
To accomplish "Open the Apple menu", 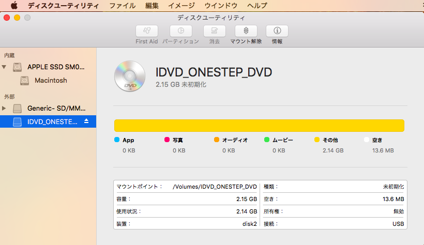I will point(14,5).
